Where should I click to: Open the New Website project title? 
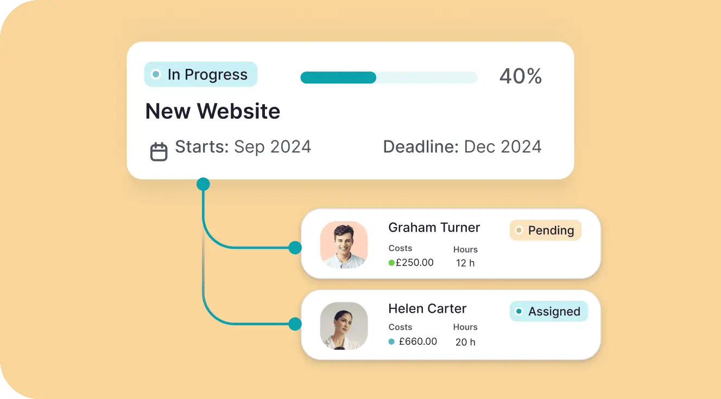[x=213, y=111]
